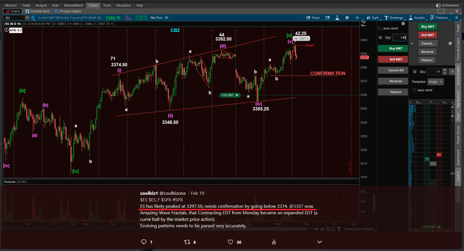Image resolution: width=464 pixels, height=251 pixels.
Task: Open Active Trader buttons settings gear
Action: pos(450,44)
